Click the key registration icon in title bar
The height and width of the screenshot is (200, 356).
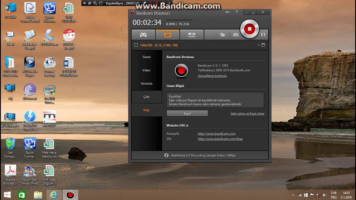click(228, 12)
